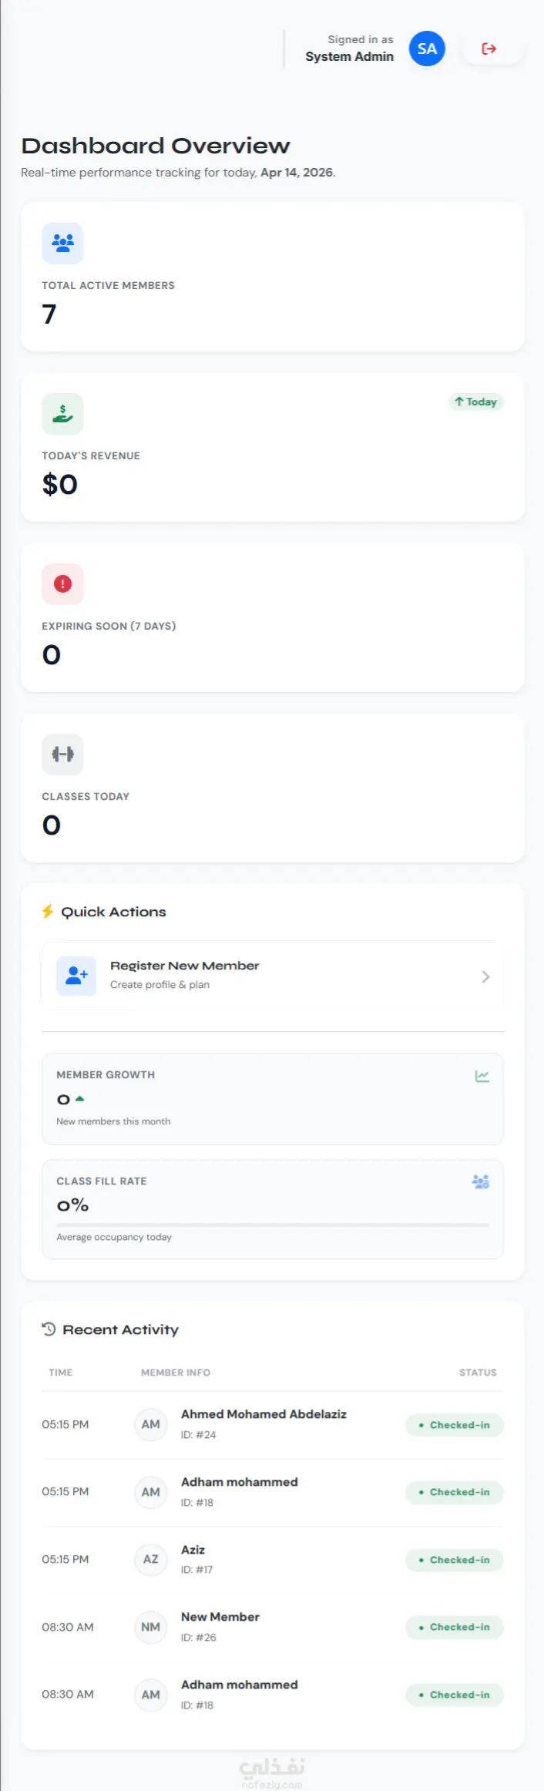Image resolution: width=544 pixels, height=1791 pixels.
Task: Click the Class Fill Rate group icon
Action: (481, 1181)
